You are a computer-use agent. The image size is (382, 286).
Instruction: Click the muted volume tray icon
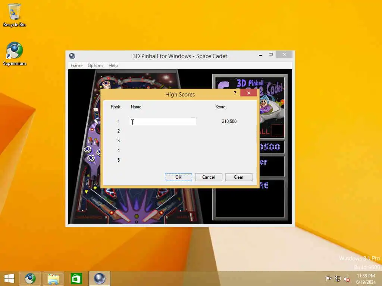[x=347, y=279]
